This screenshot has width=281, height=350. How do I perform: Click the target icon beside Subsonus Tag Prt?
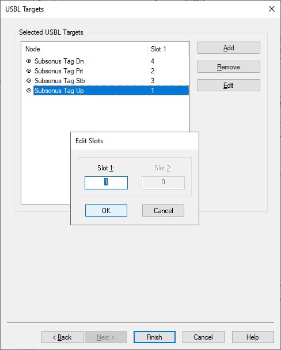(29, 71)
